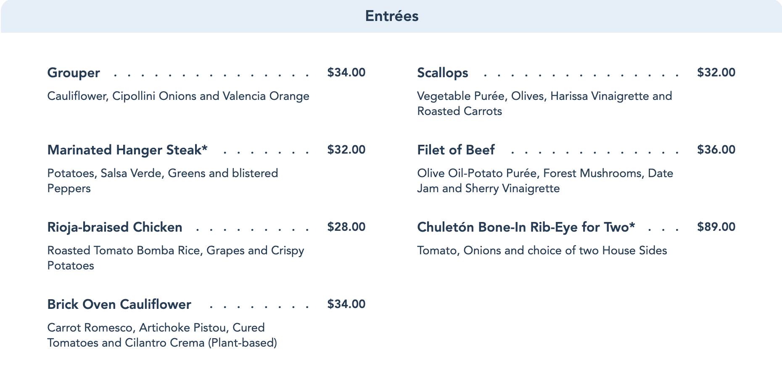The height and width of the screenshot is (376, 782).
Task: Click the Grouper $34.00 price
Action: (346, 73)
